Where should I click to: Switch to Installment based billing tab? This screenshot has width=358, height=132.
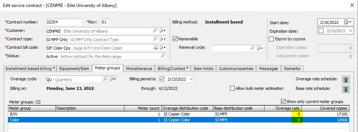[x=30, y=69]
